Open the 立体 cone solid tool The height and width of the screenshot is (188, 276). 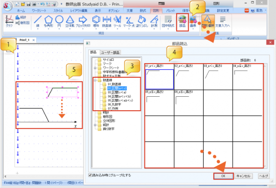[70, 22]
